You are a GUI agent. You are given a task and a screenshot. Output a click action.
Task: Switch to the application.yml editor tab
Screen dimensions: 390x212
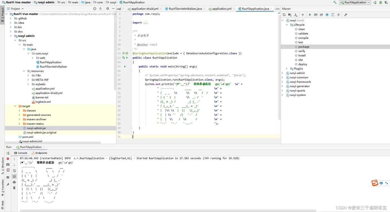pyautogui.click(x=221, y=9)
